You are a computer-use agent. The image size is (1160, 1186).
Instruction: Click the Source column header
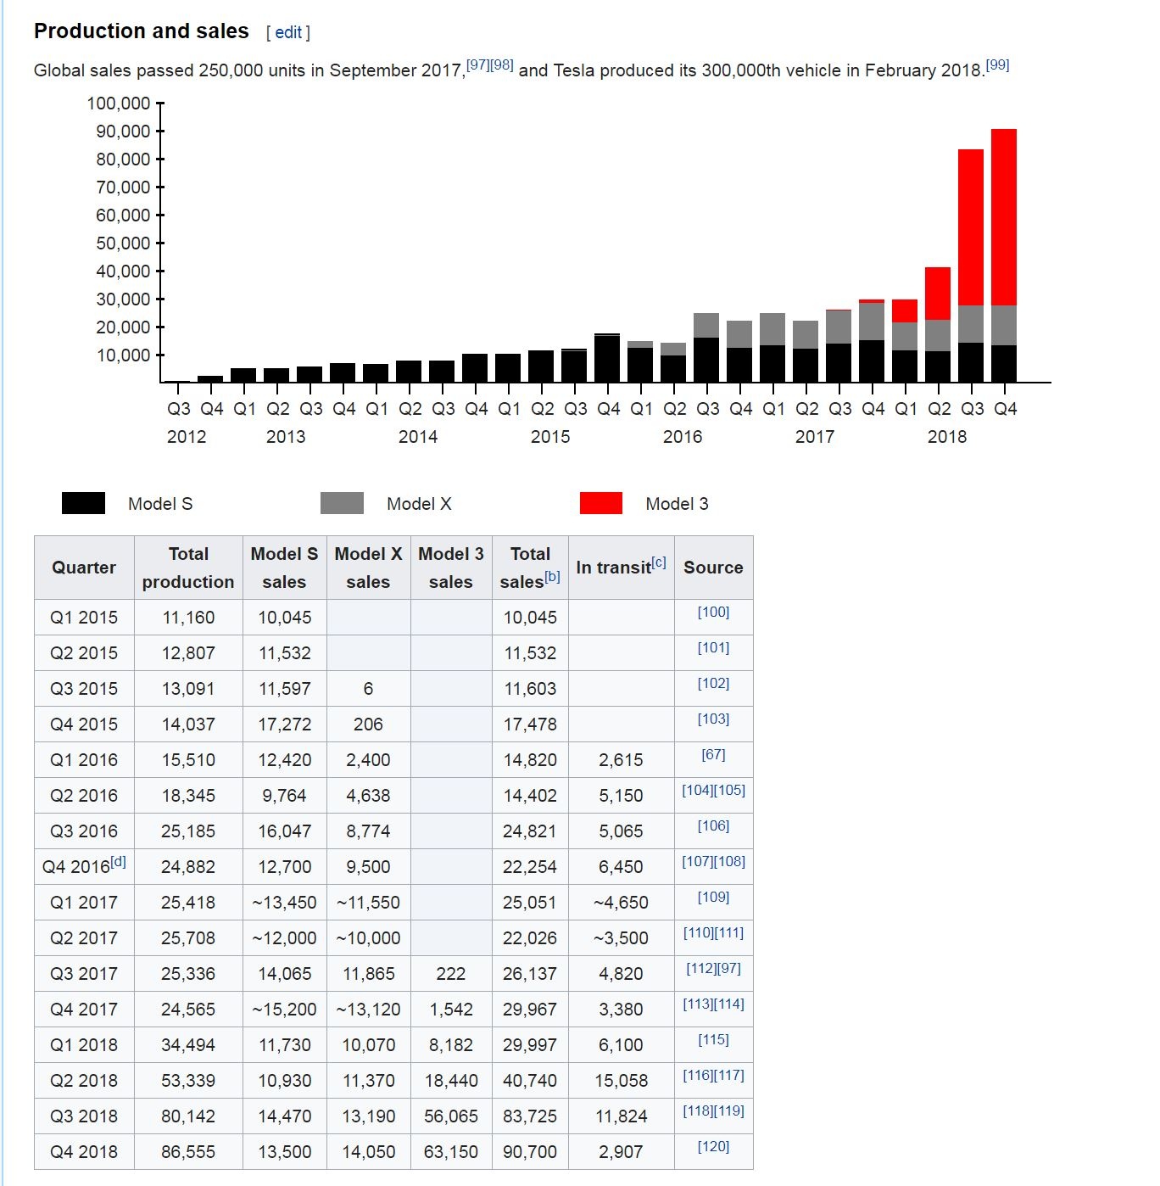[x=713, y=568]
